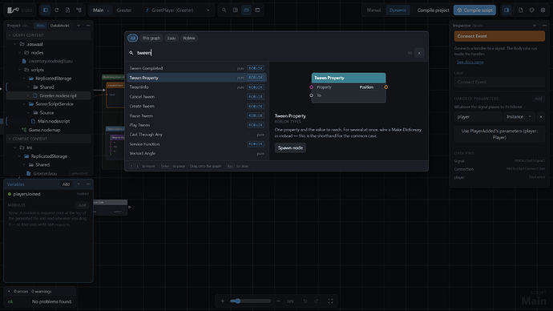Select TweenInfo search result
This screenshot has width=553, height=311.
197,87
